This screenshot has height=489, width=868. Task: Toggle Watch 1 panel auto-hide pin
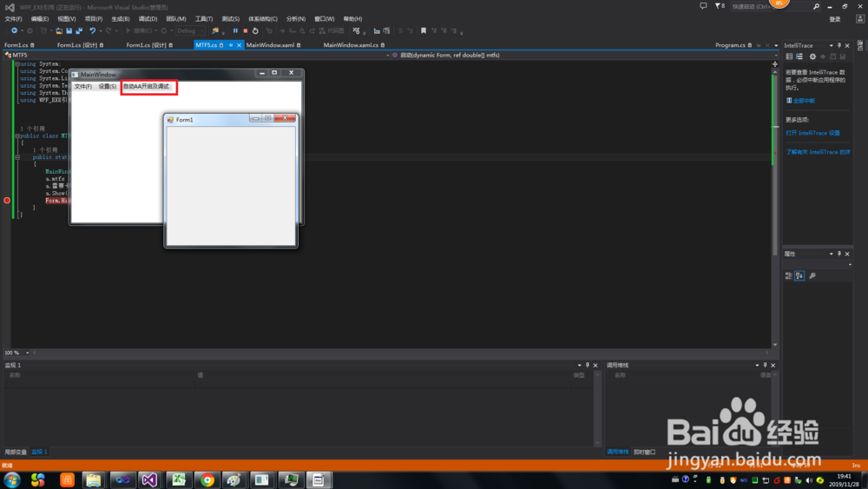pyautogui.click(x=588, y=365)
